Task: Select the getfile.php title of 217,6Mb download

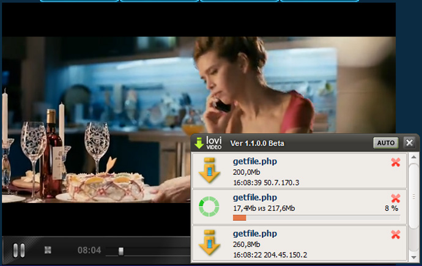Action: point(255,198)
